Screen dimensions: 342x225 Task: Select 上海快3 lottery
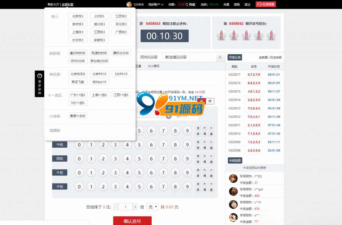click(77, 32)
